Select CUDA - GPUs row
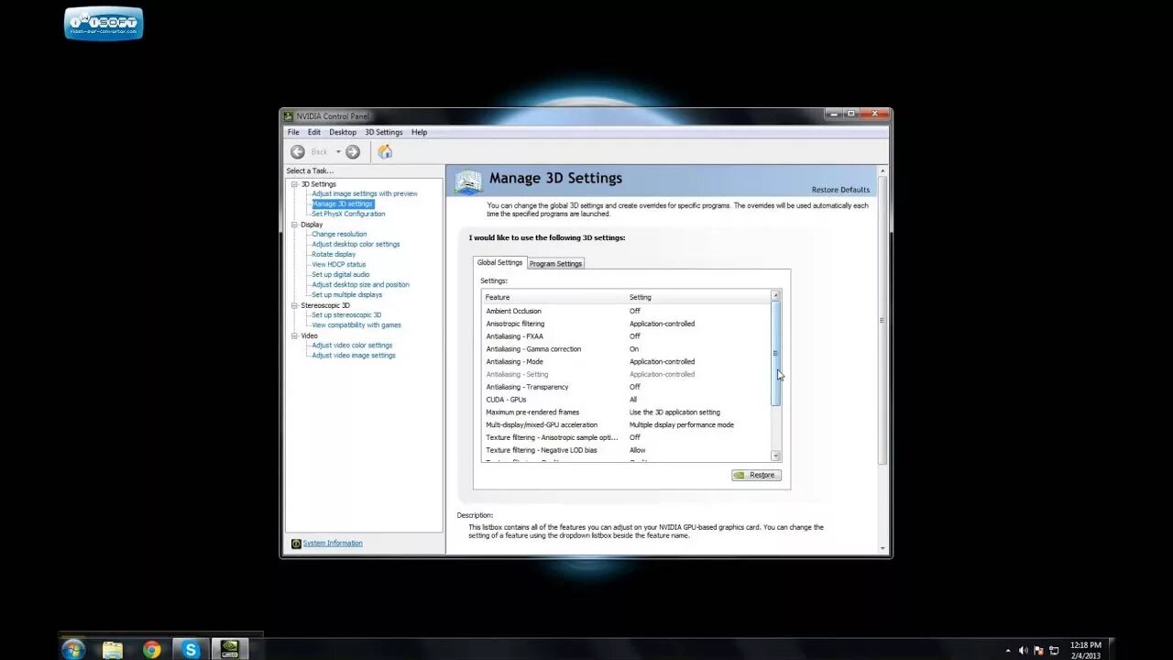 pyautogui.click(x=627, y=400)
